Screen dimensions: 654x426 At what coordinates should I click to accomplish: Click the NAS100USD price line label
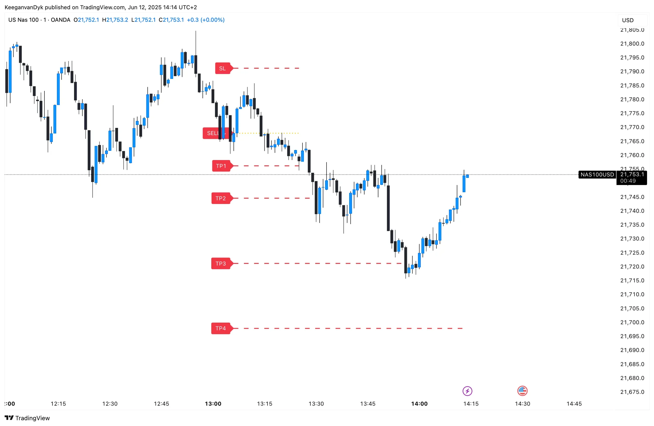pyautogui.click(x=597, y=175)
